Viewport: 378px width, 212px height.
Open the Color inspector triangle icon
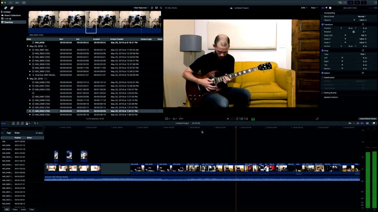326,8
